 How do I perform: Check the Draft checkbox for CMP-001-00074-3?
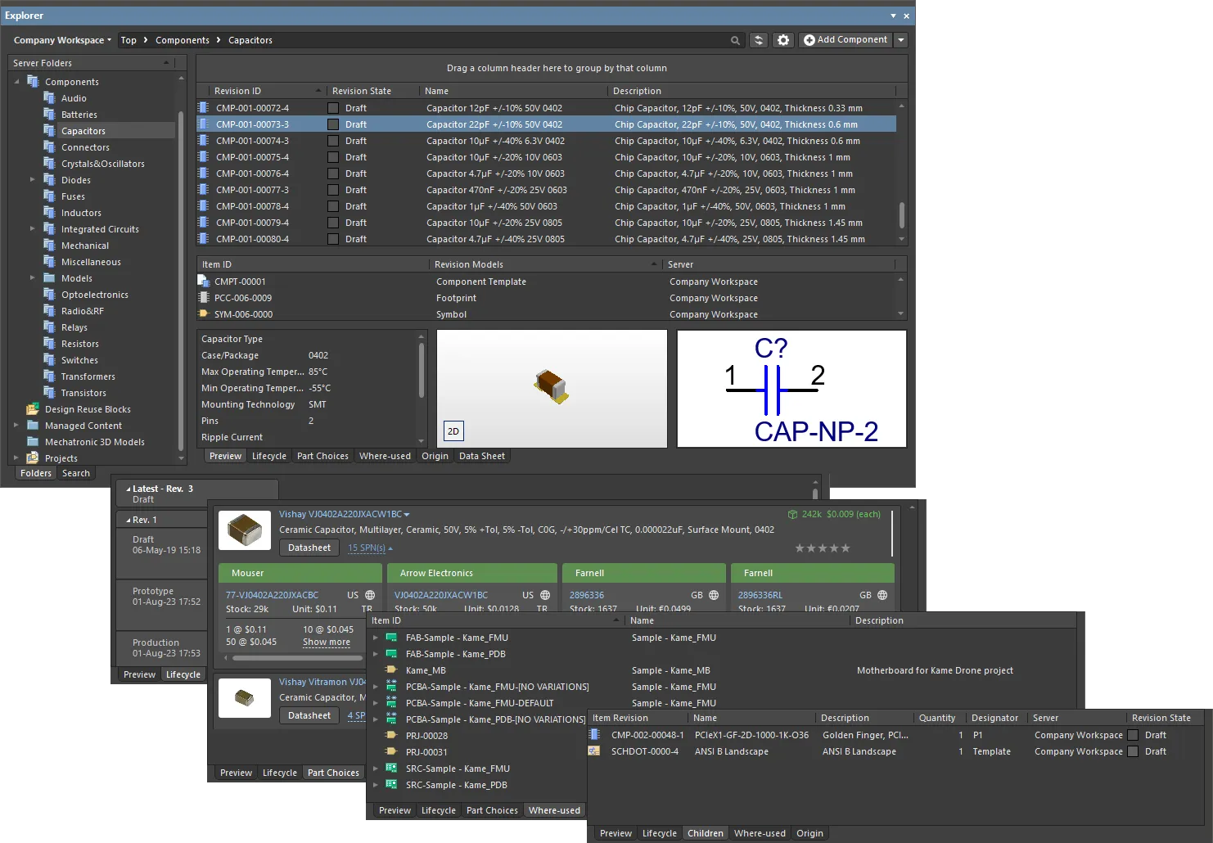pyautogui.click(x=333, y=140)
